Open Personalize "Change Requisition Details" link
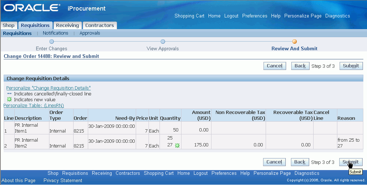 point(48,88)
